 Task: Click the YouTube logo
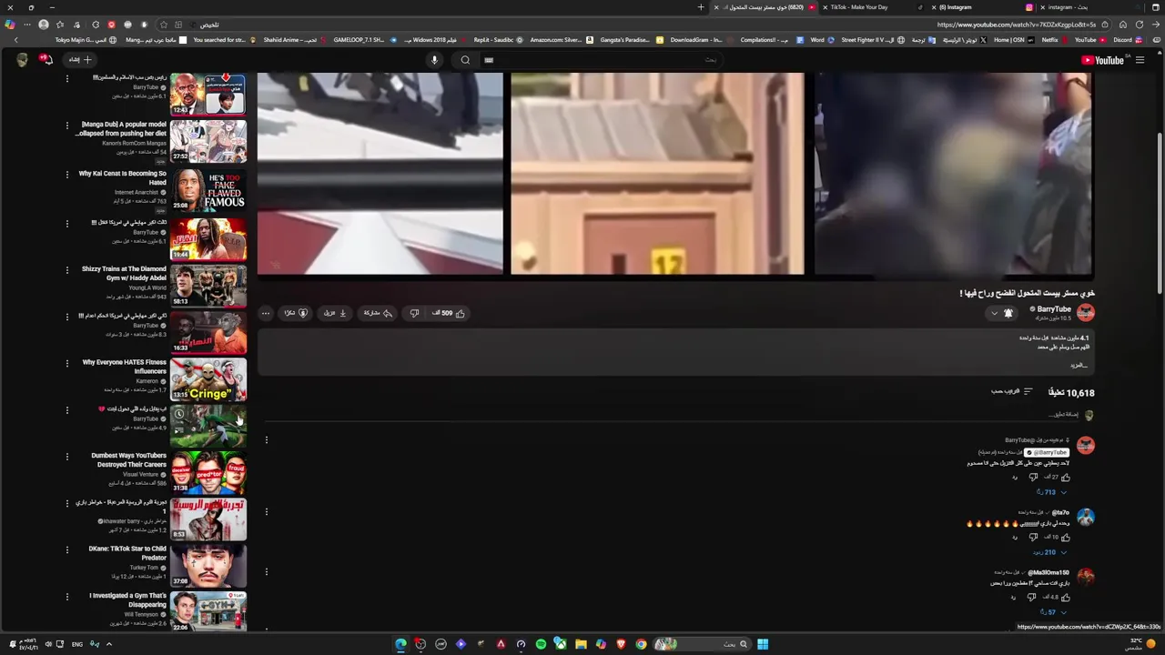pyautogui.click(x=1102, y=60)
